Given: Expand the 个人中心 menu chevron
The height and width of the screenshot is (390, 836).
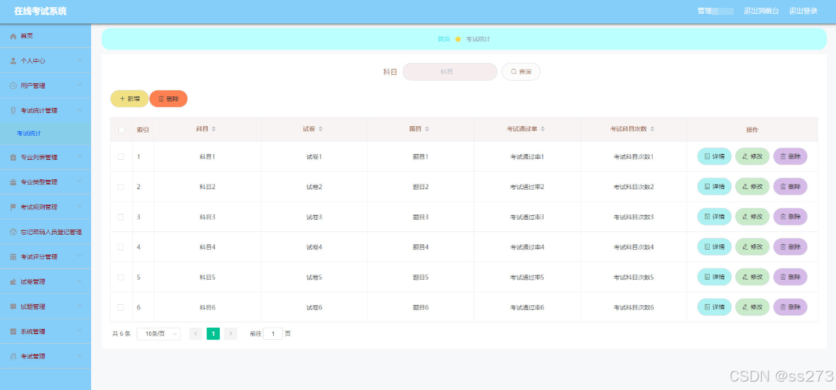Looking at the screenshot, I should [x=80, y=60].
